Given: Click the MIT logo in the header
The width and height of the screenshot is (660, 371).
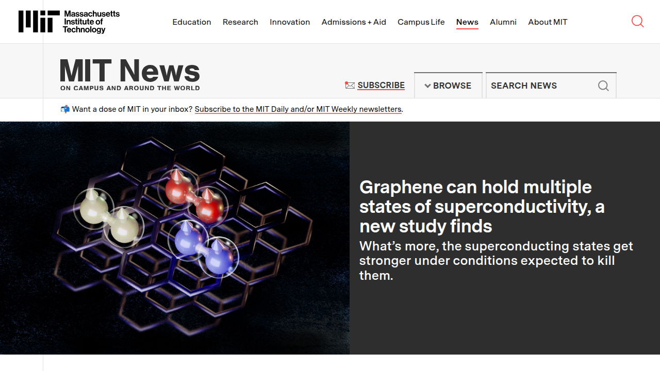Looking at the screenshot, I should 39,22.
